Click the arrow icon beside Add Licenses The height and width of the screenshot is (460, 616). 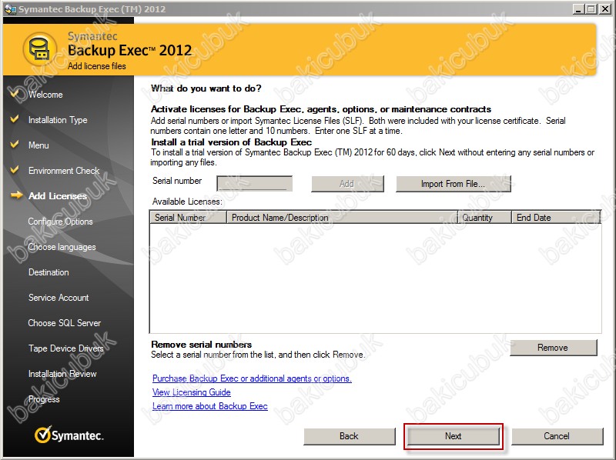pos(16,195)
